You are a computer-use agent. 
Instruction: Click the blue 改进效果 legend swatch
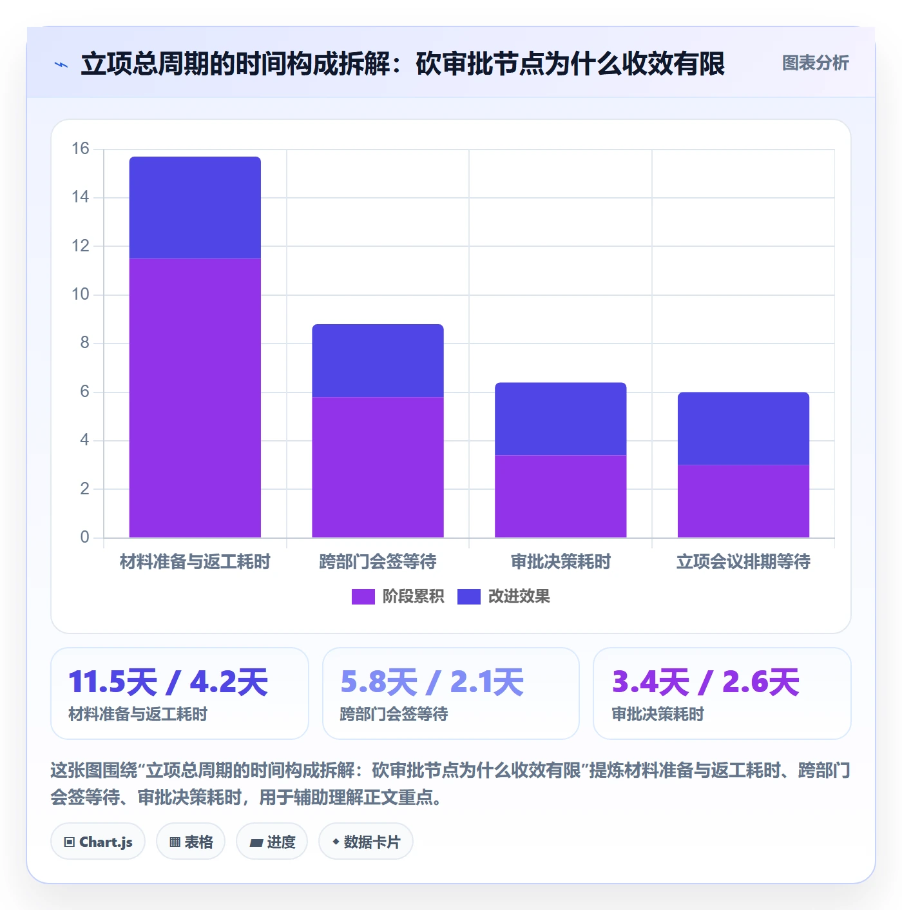tap(469, 597)
